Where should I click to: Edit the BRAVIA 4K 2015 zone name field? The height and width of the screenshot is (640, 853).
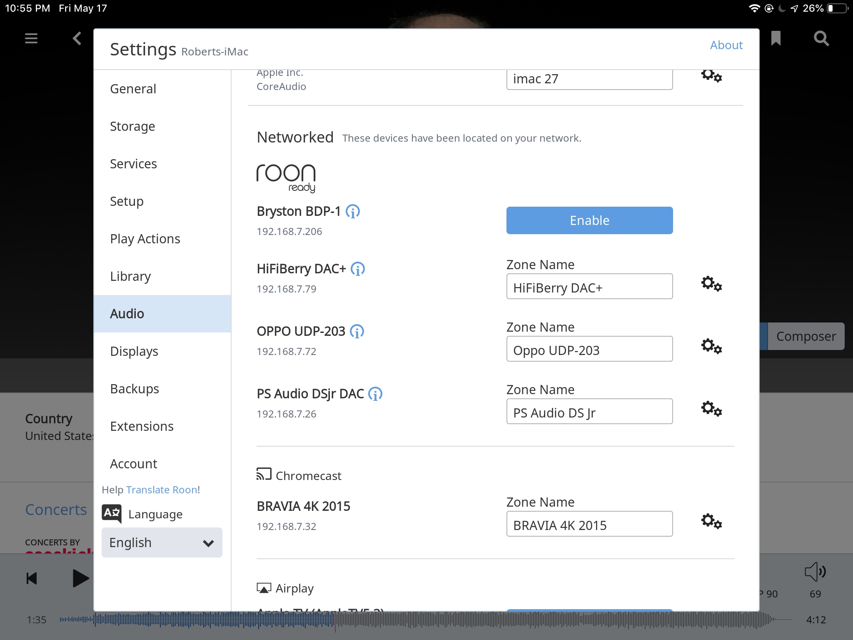coord(589,524)
